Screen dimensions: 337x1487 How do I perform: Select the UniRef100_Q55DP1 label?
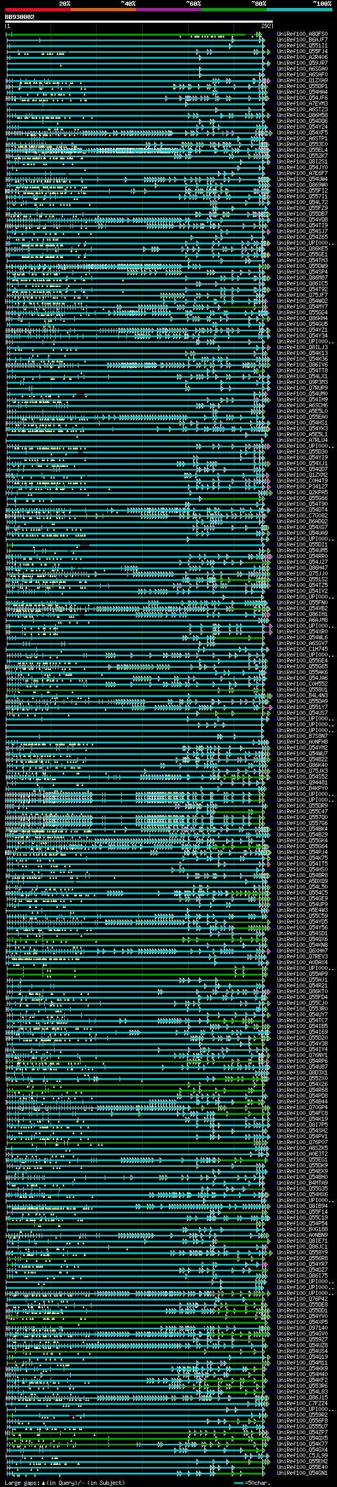pyautogui.click(x=302, y=86)
